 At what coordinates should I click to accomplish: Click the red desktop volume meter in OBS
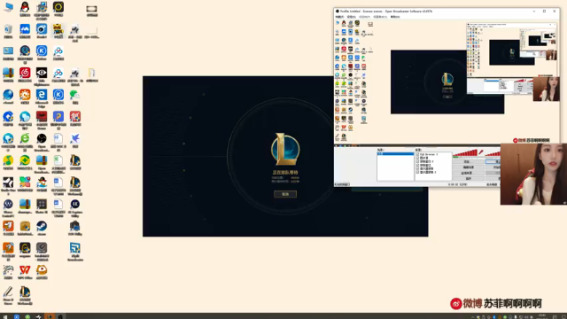[465, 153]
